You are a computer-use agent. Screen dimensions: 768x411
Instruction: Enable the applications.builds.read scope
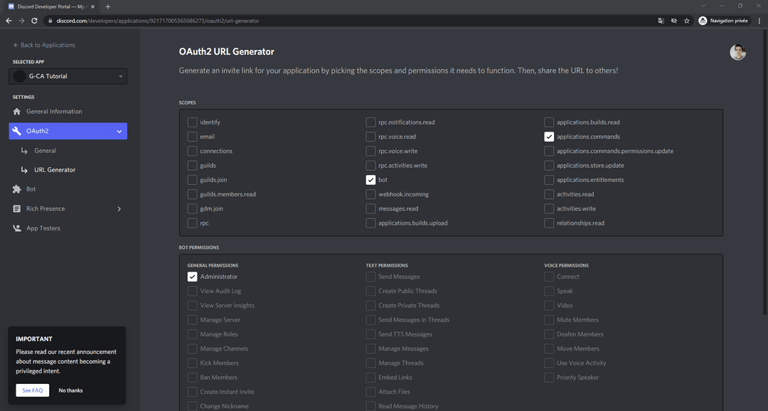click(x=549, y=122)
